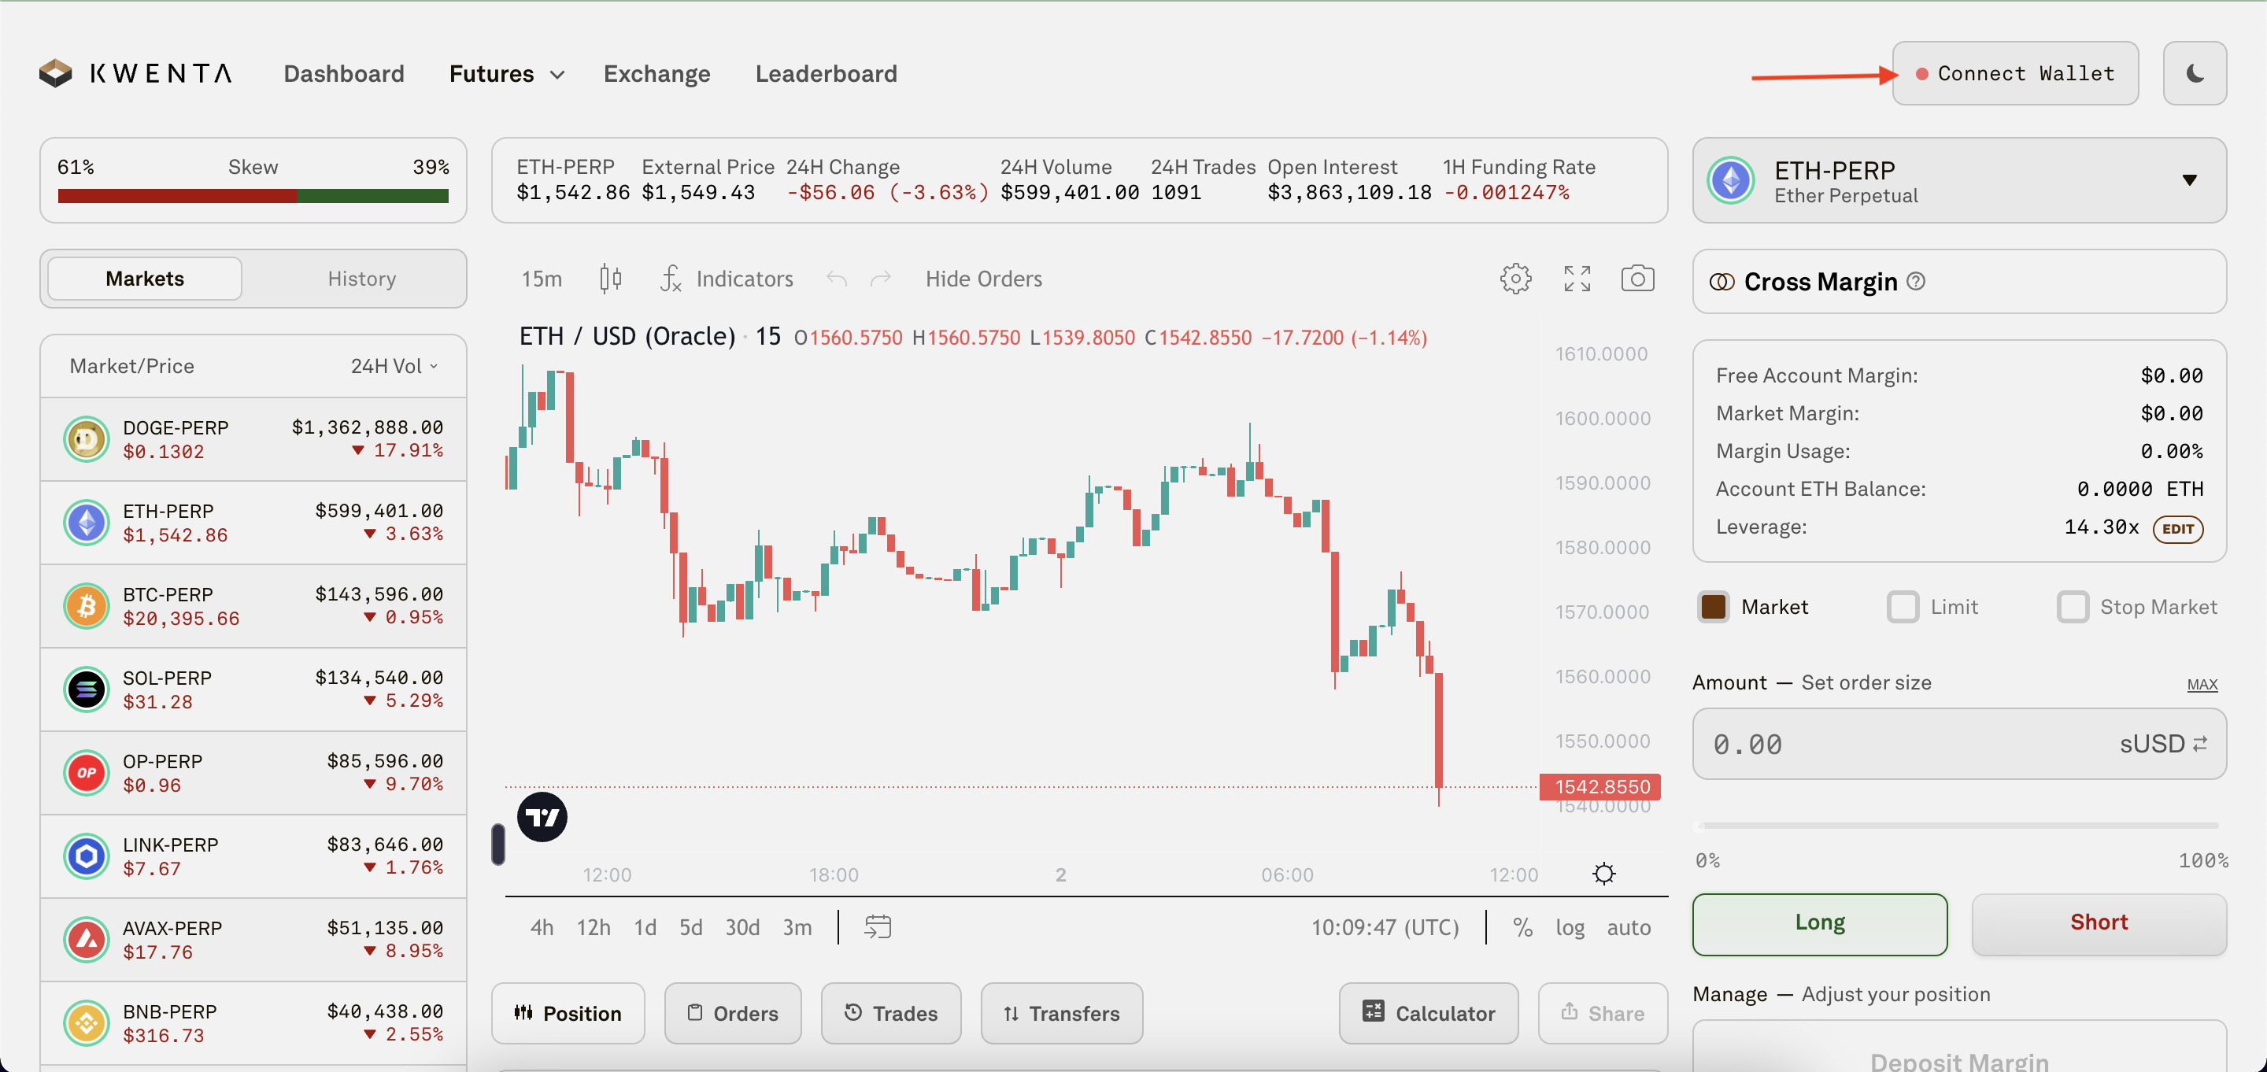Click leverage EDIT button

tap(2177, 529)
